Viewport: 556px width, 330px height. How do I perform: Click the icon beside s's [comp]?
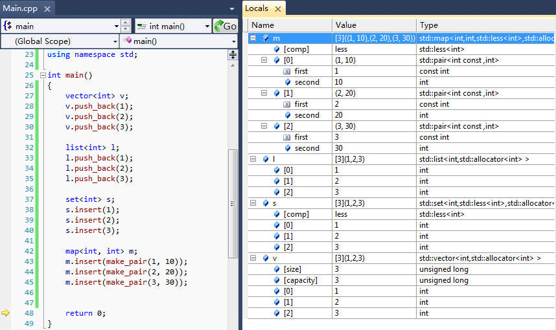click(277, 214)
